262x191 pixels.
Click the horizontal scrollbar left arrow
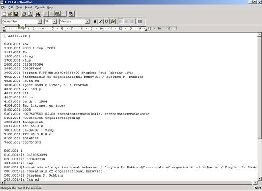tap(2, 183)
